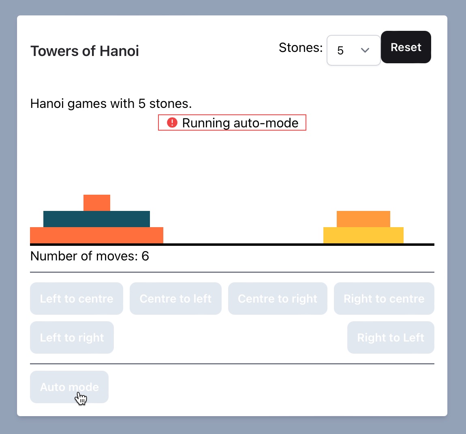
Task: Click the chevron arrow in Stones selector
Action: 365,50
